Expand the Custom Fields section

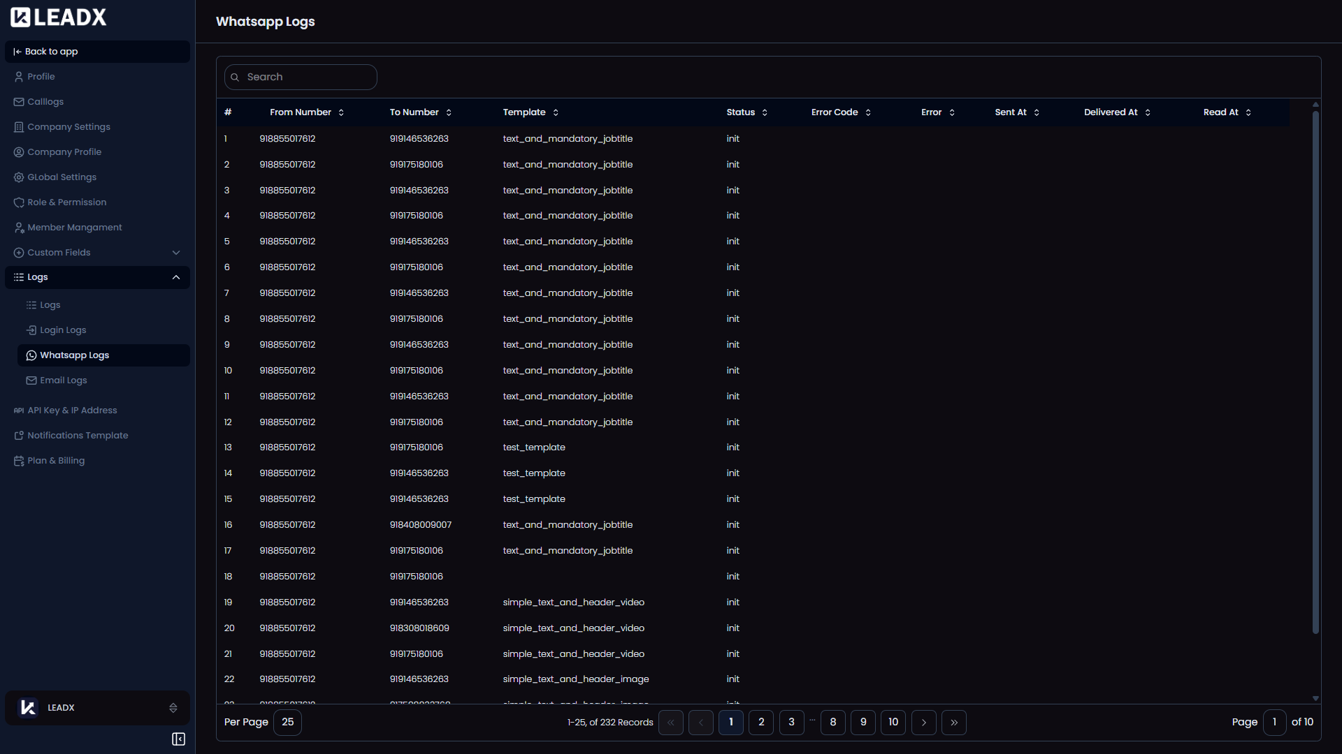tap(176, 252)
